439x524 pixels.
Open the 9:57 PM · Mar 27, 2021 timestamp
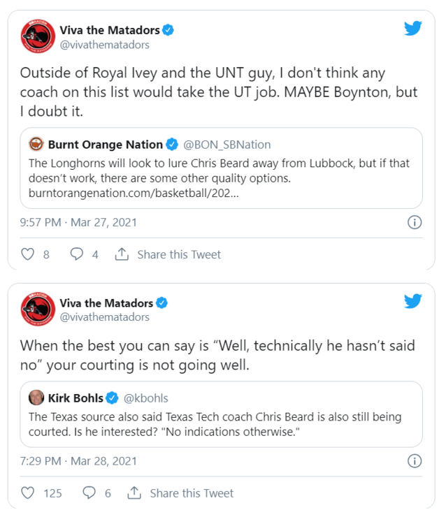click(x=78, y=222)
